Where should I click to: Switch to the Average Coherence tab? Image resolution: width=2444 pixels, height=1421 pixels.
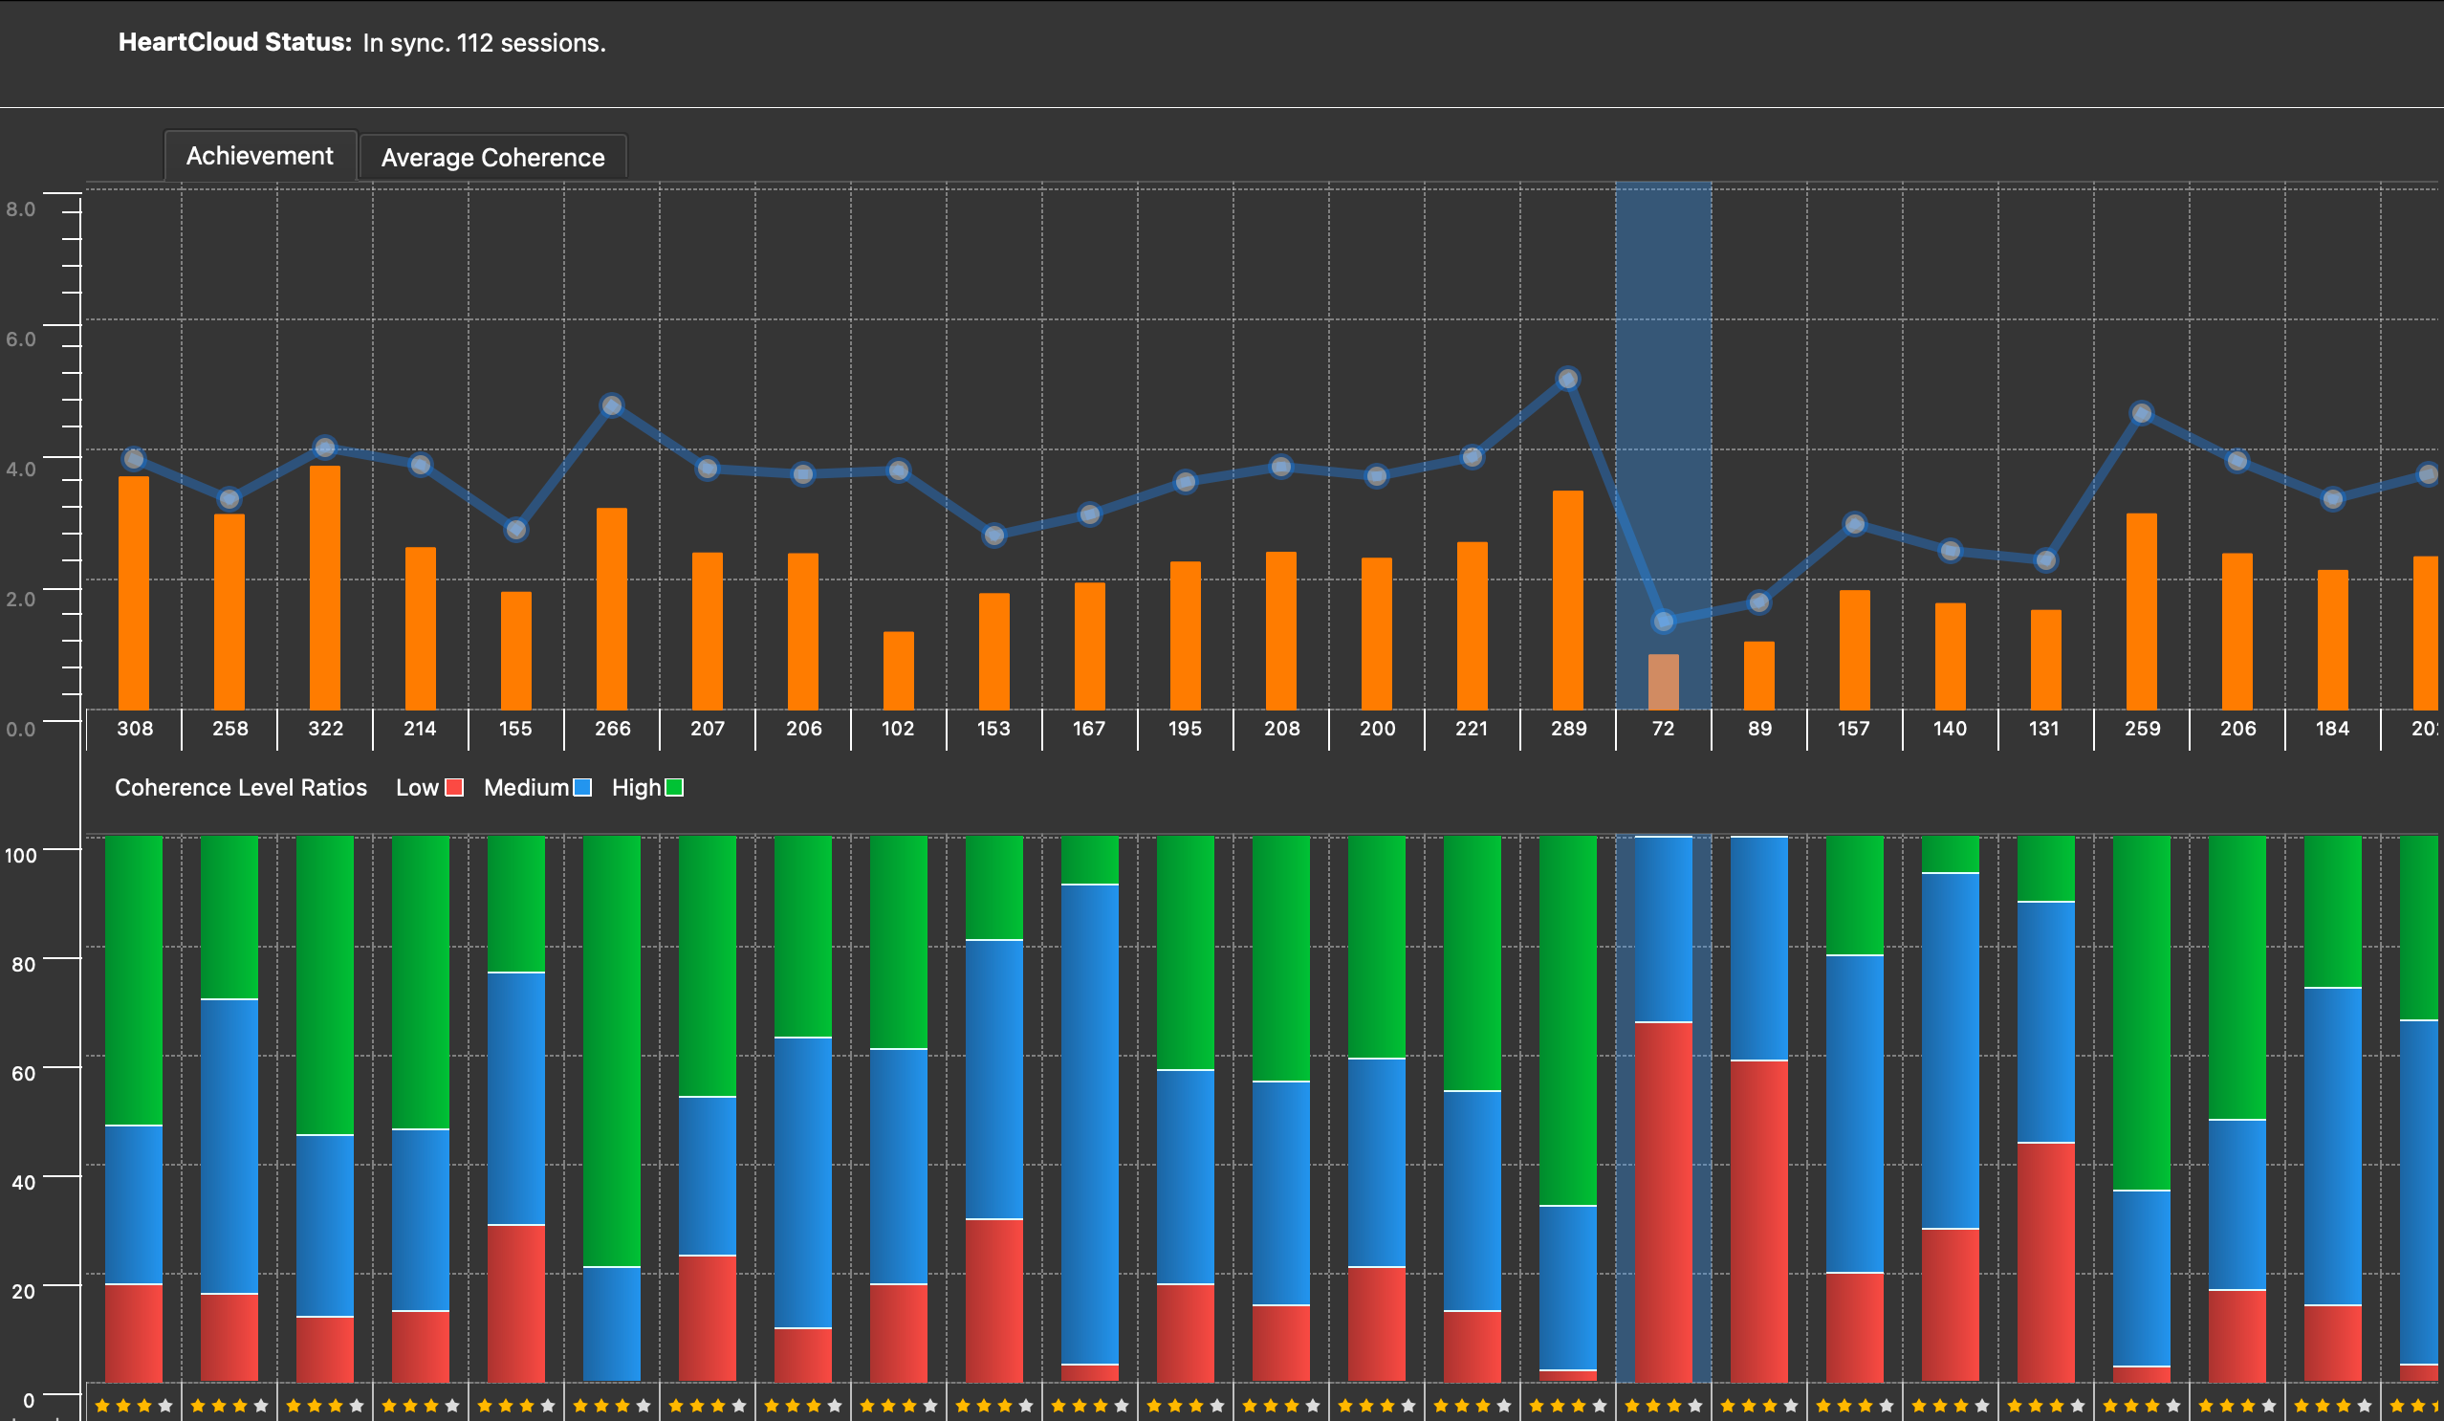click(x=492, y=157)
